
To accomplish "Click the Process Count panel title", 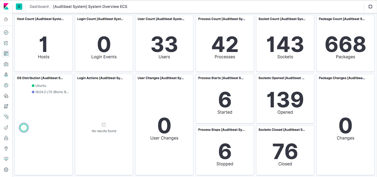I will pyautogui.click(x=222, y=19).
